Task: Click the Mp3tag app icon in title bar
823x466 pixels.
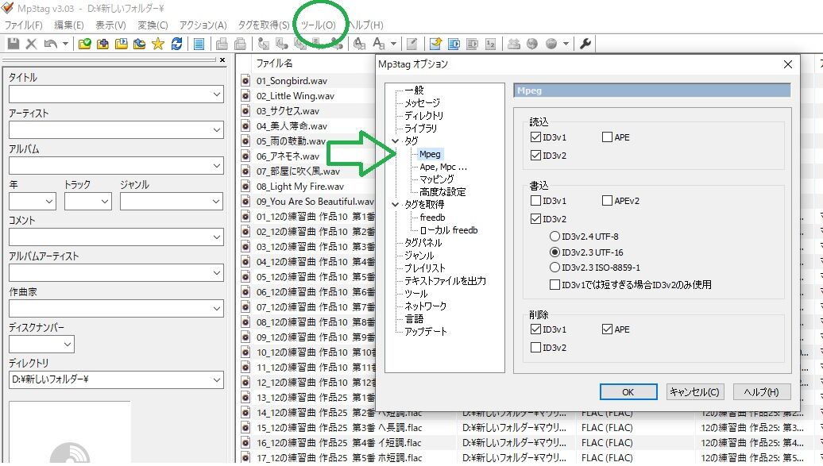Action: pos(7,8)
